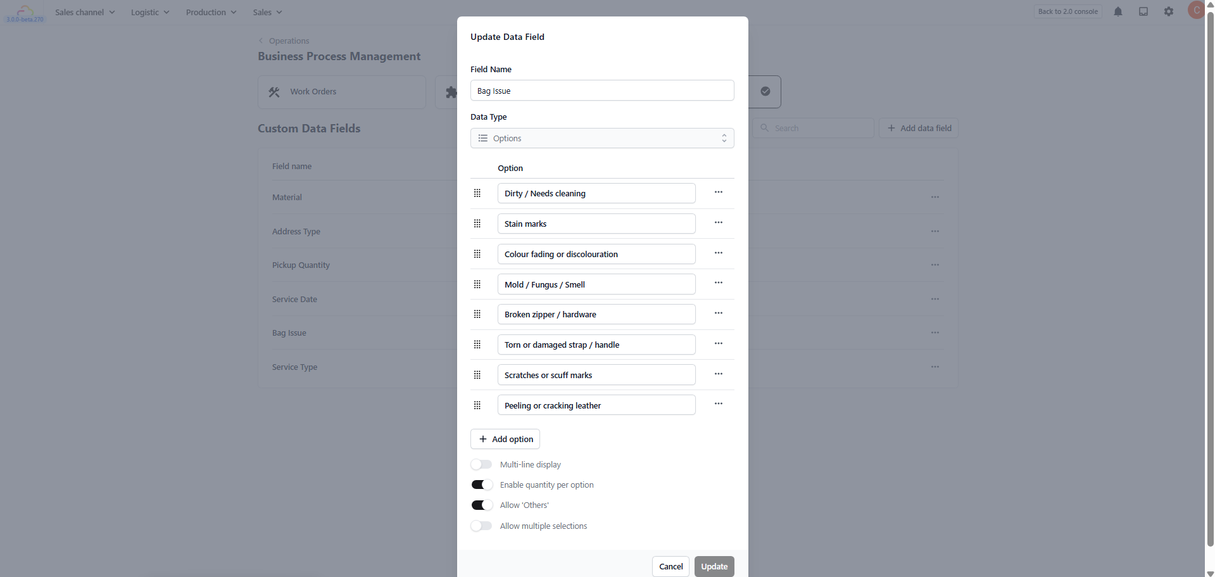This screenshot has width=1215, height=577.
Task: Click drag handle beside Scratches or scuff marks
Action: pos(477,375)
